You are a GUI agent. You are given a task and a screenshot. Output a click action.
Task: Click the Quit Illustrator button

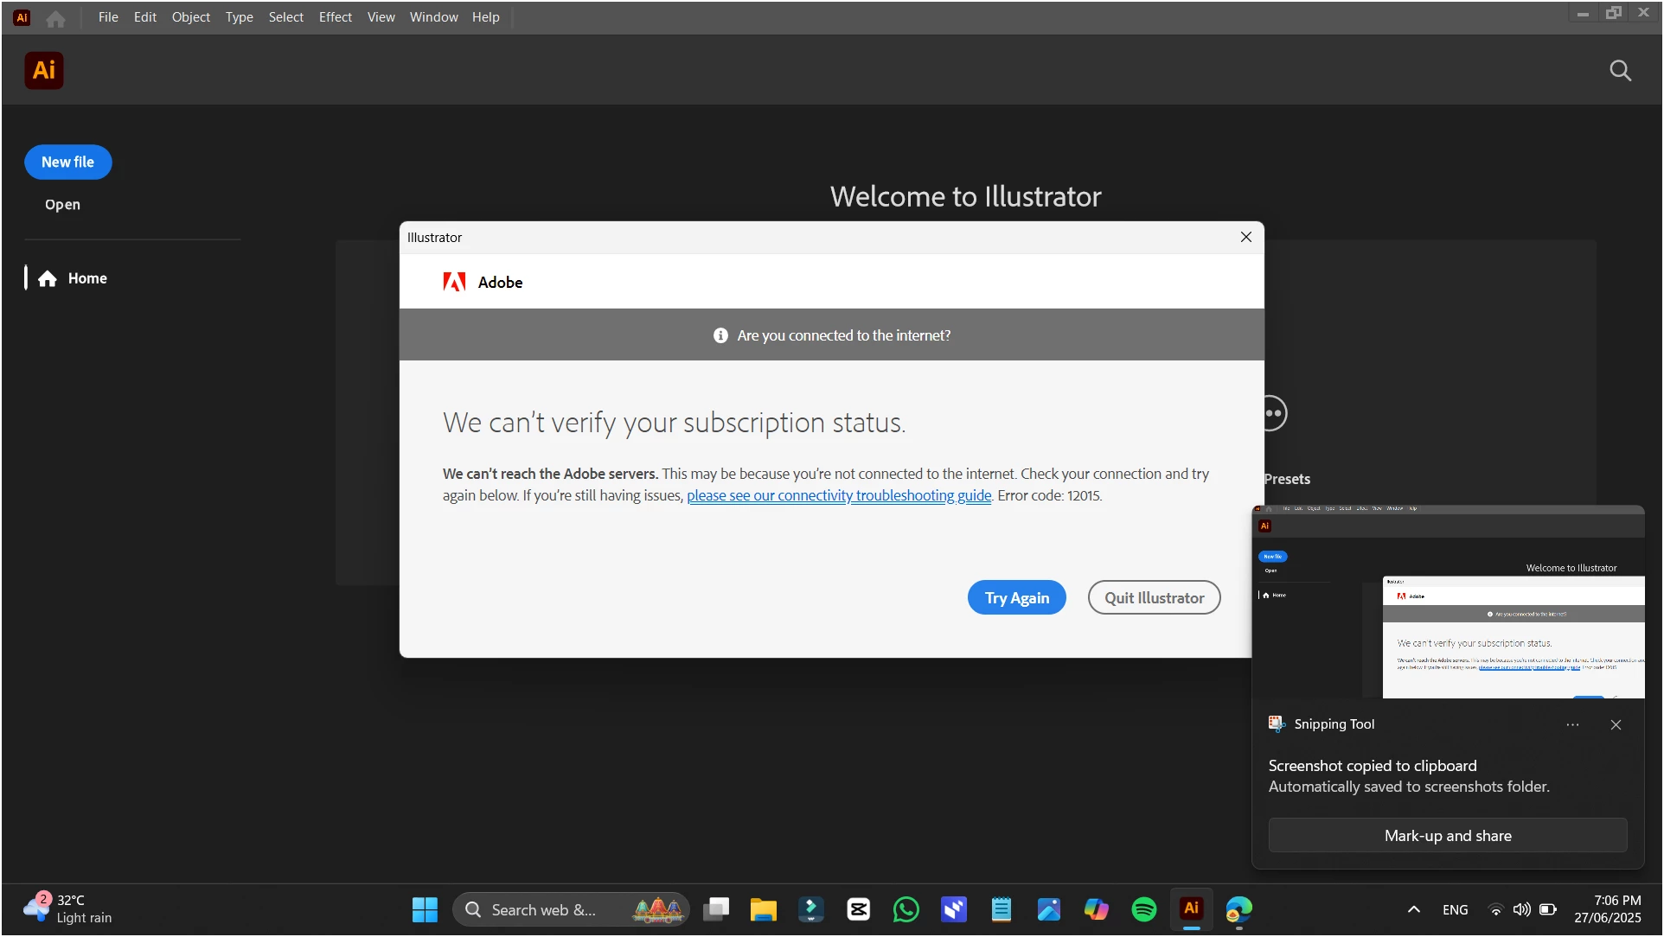[1154, 597]
